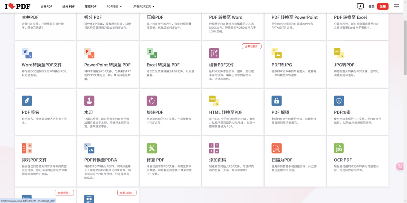407x203 pixels.
Task: Click the 登录 login link
Action: point(372,6)
